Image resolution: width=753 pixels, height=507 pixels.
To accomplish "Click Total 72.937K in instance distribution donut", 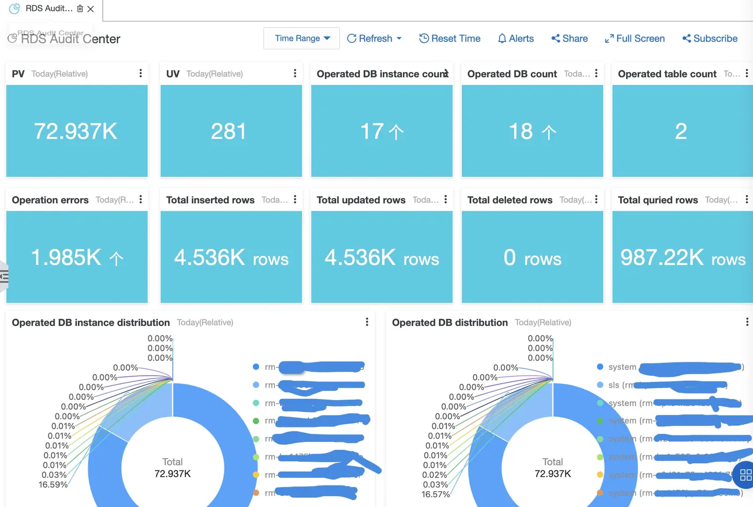I will (x=173, y=468).
